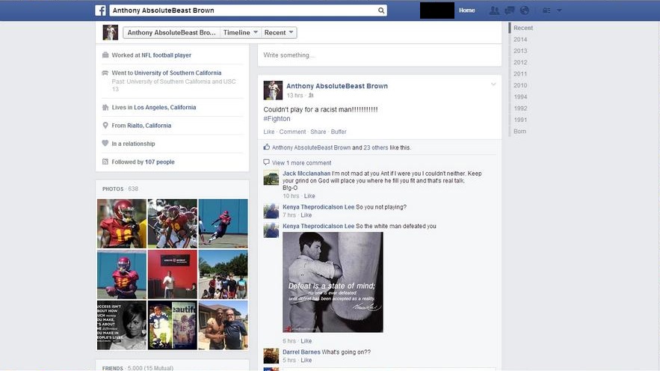Viewport: 660px width, 371px height.
Task: Open NFL football player link
Action: tap(166, 55)
